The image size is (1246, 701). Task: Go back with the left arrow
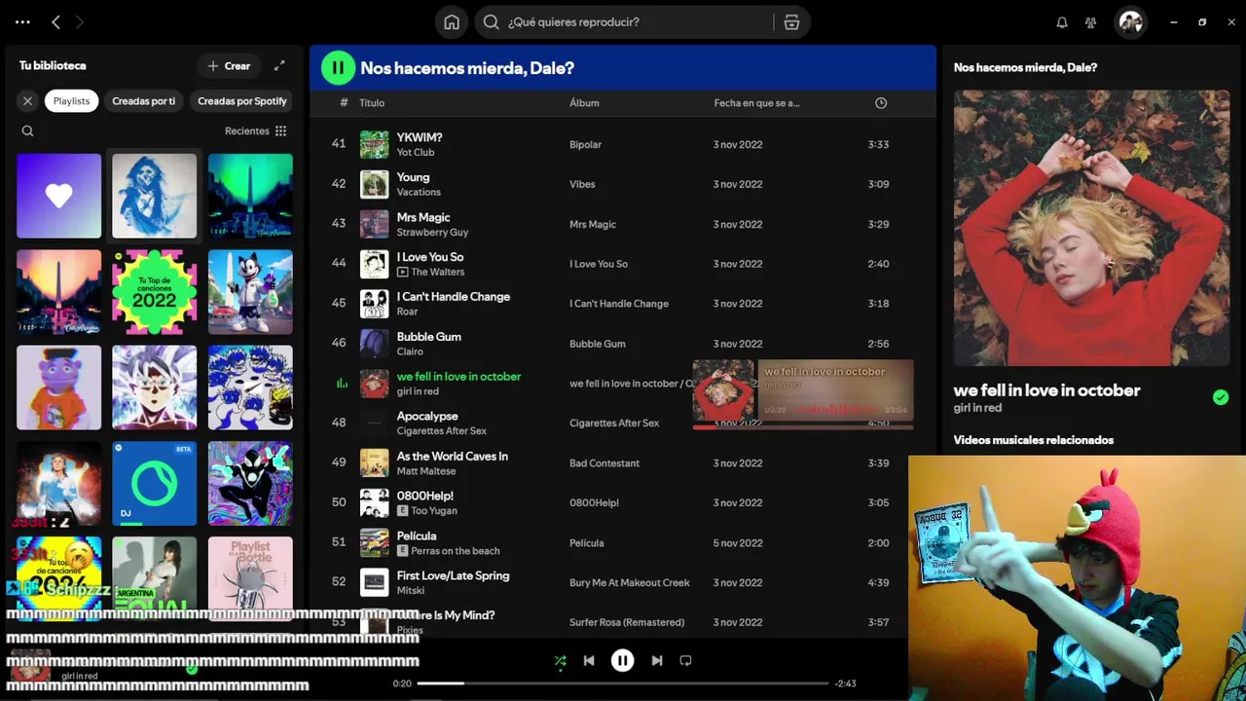pyautogui.click(x=55, y=21)
